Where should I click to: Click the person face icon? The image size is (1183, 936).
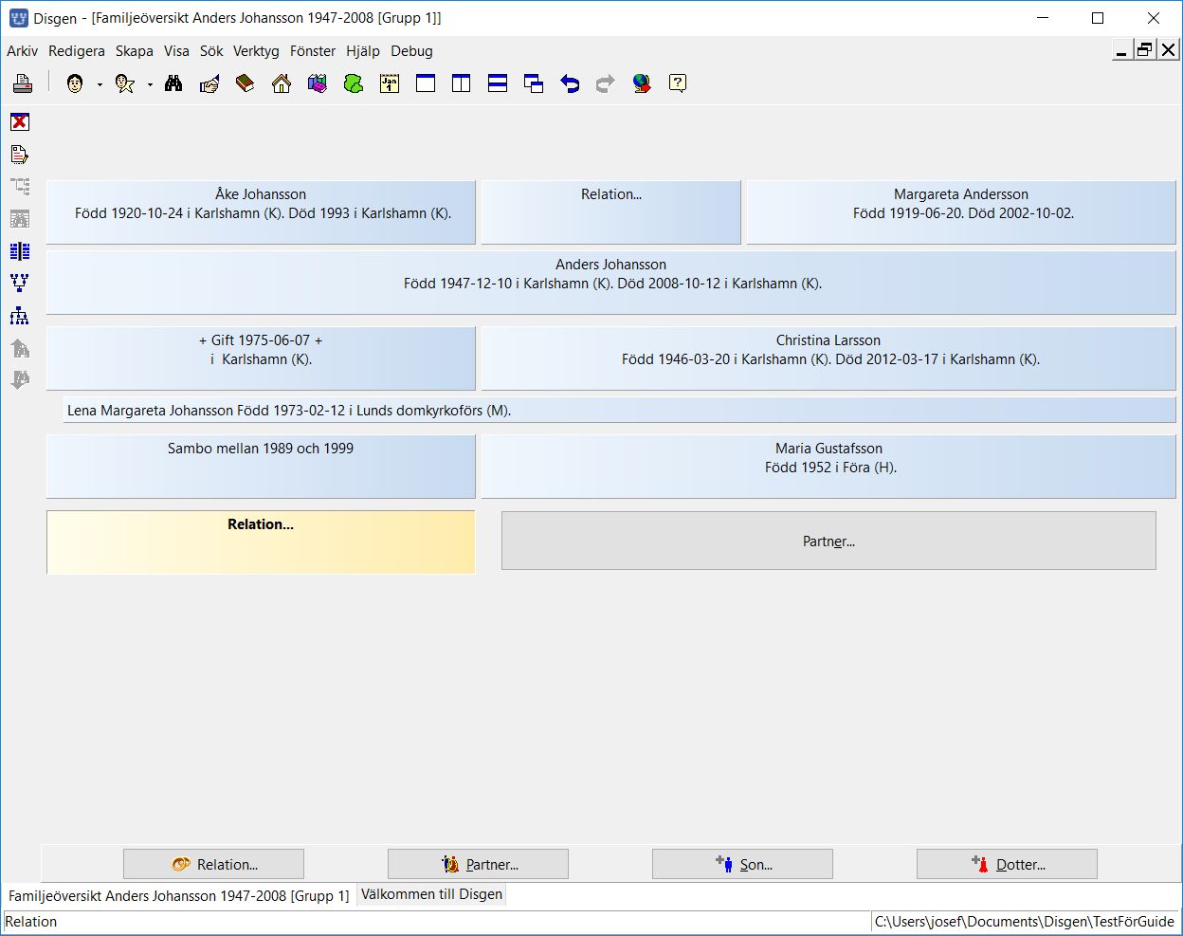click(x=75, y=83)
